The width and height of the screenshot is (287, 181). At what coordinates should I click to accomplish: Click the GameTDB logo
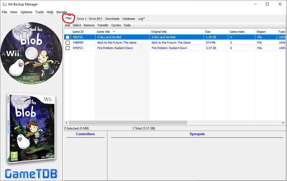click(x=31, y=174)
